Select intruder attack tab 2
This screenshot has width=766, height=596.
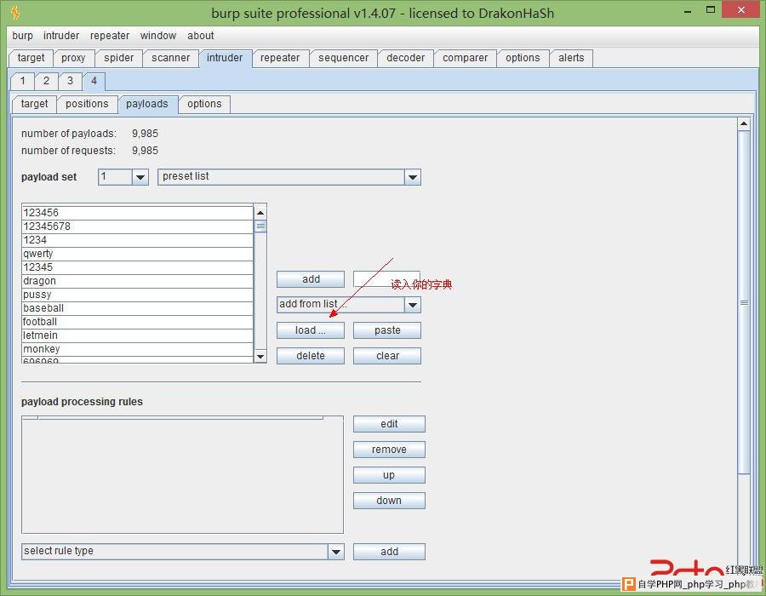(47, 81)
